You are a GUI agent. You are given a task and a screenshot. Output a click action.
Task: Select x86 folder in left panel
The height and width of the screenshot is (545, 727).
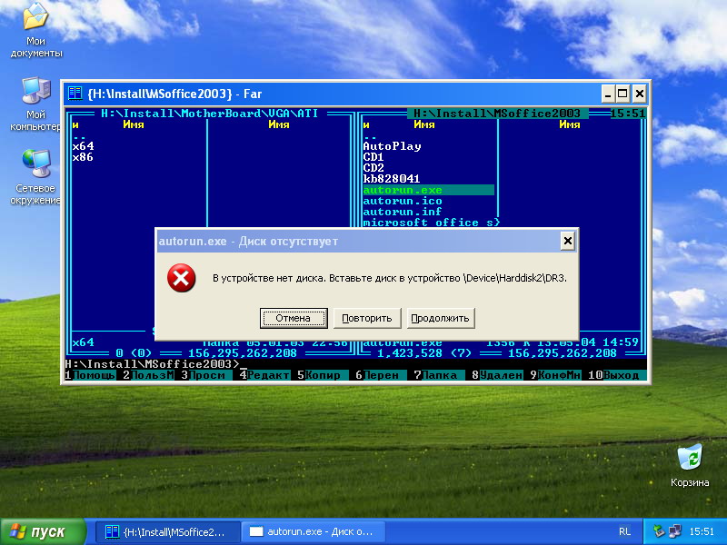pos(84,157)
